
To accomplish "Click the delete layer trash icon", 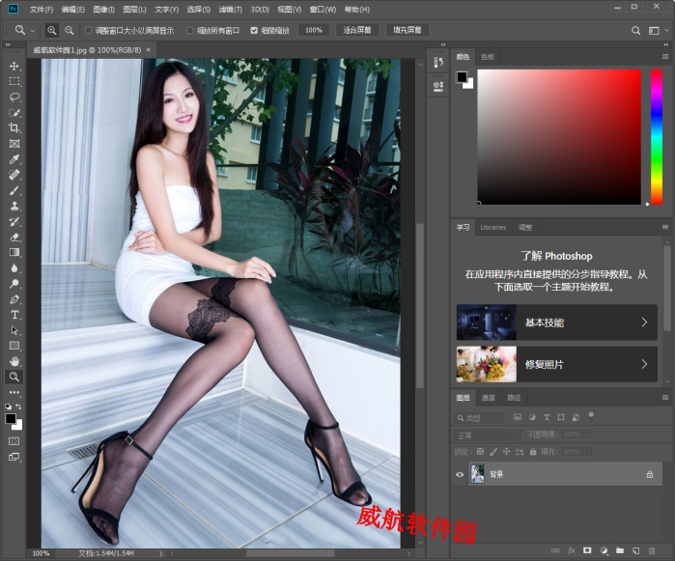I will (x=653, y=550).
